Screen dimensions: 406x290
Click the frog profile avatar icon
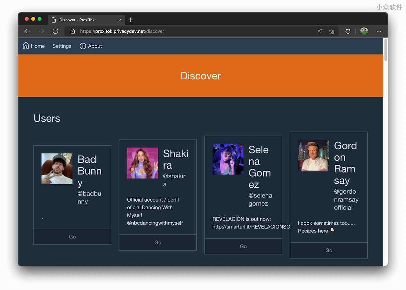[x=364, y=31]
